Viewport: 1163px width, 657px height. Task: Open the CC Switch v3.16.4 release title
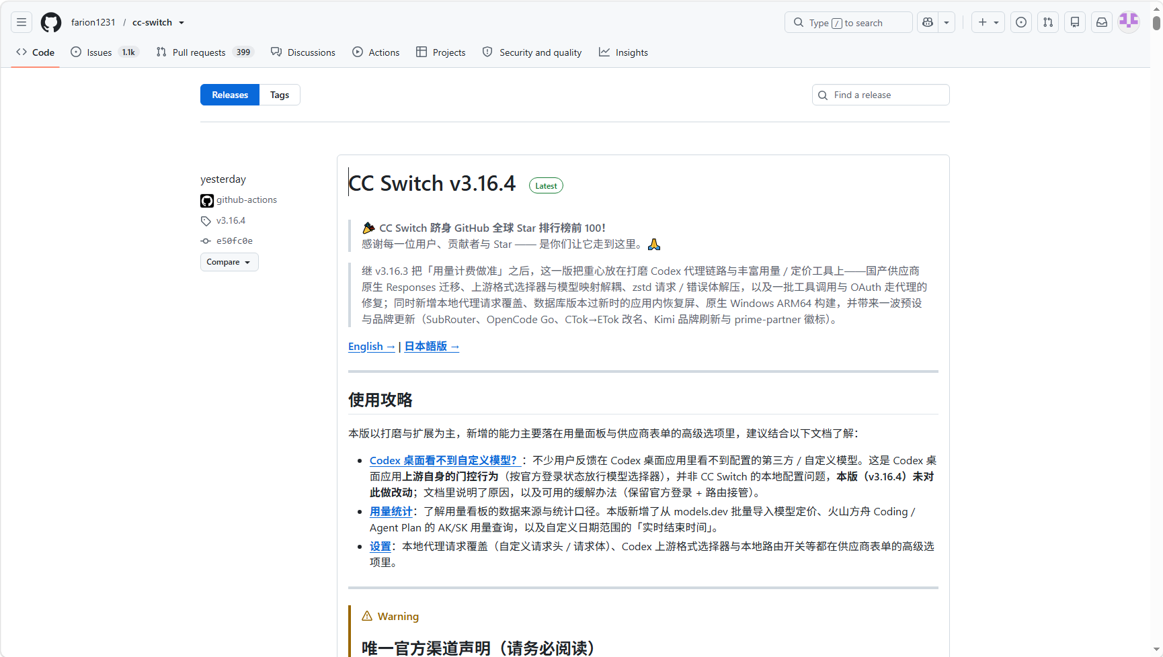click(432, 183)
